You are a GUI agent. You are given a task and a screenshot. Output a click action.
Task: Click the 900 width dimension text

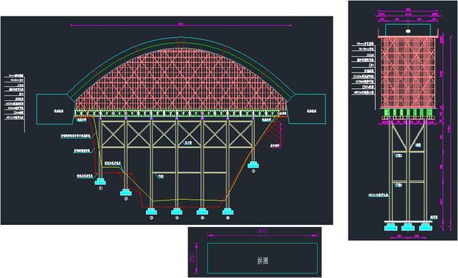(x=263, y=231)
